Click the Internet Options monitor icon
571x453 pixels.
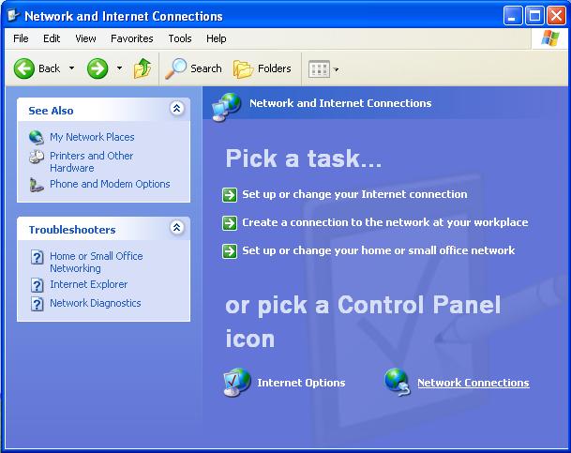point(236,383)
